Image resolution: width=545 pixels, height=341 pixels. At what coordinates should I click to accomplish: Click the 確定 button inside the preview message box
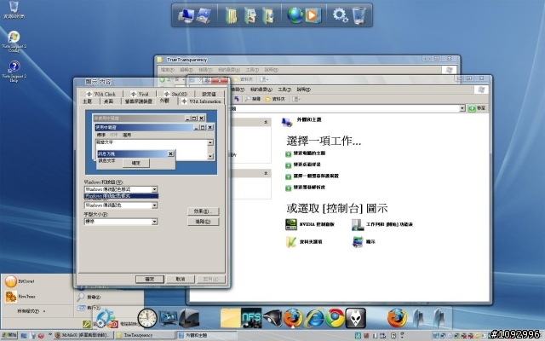pos(136,163)
